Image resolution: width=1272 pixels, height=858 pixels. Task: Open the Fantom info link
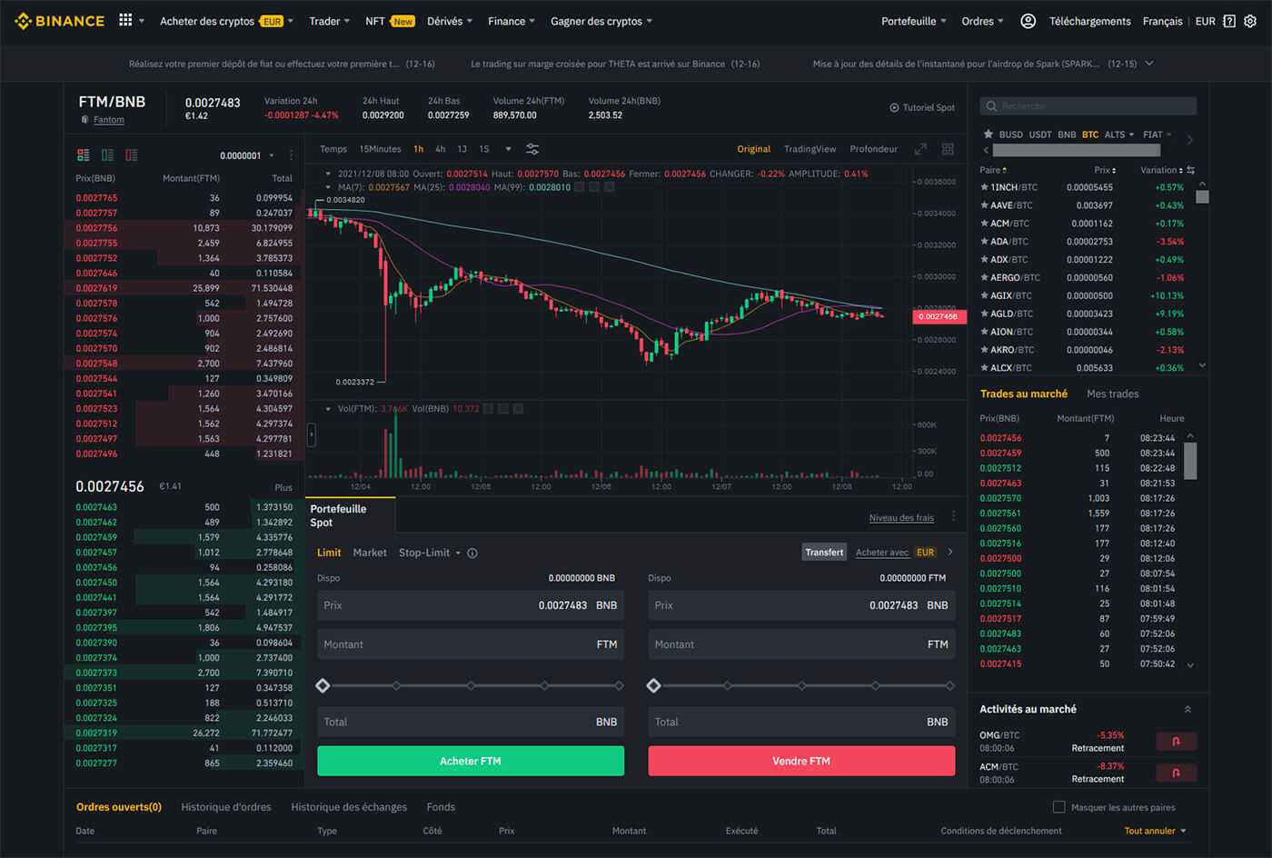pos(108,120)
